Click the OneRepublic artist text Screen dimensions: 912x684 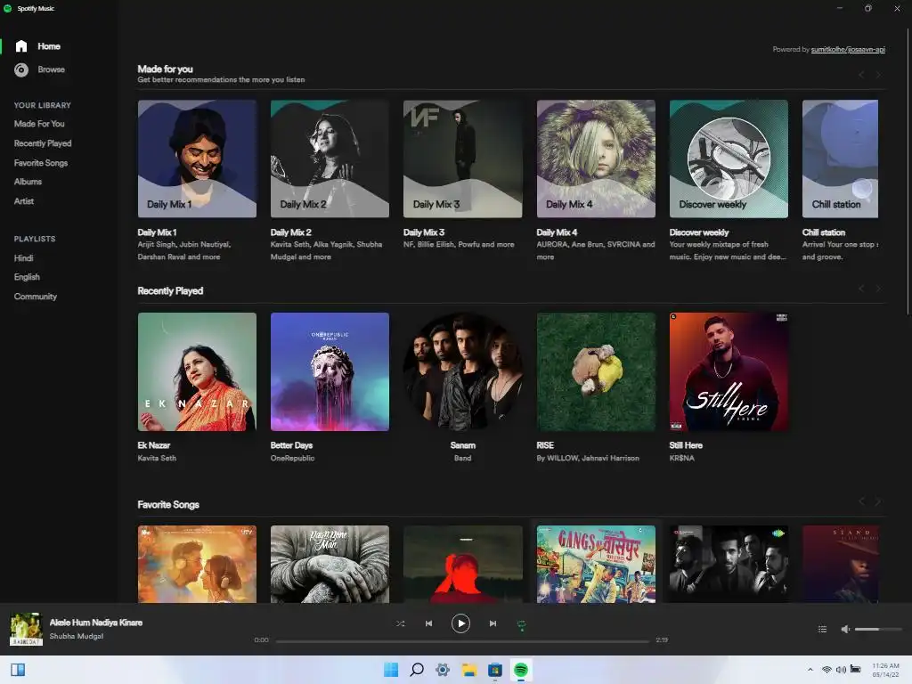[x=292, y=458]
